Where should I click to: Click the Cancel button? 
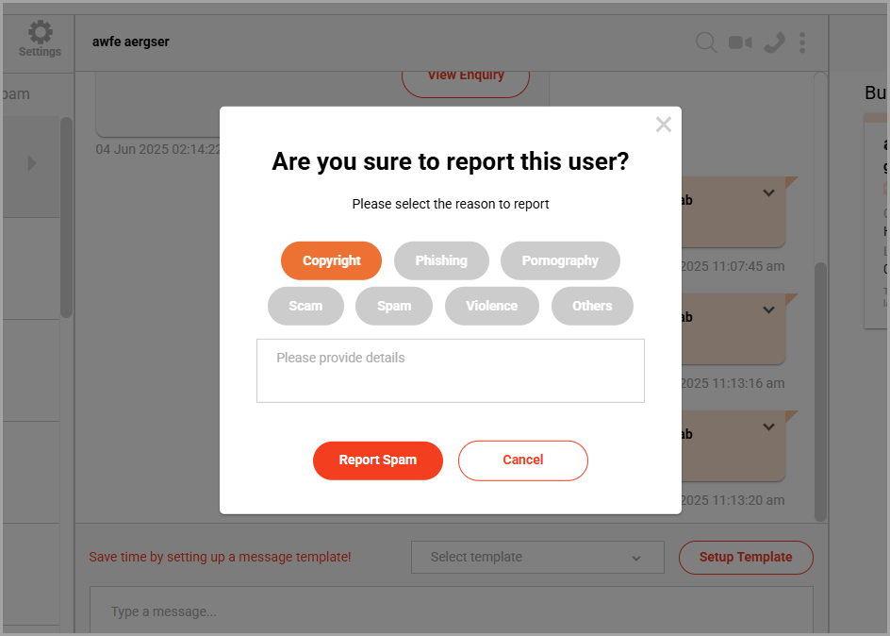523,460
